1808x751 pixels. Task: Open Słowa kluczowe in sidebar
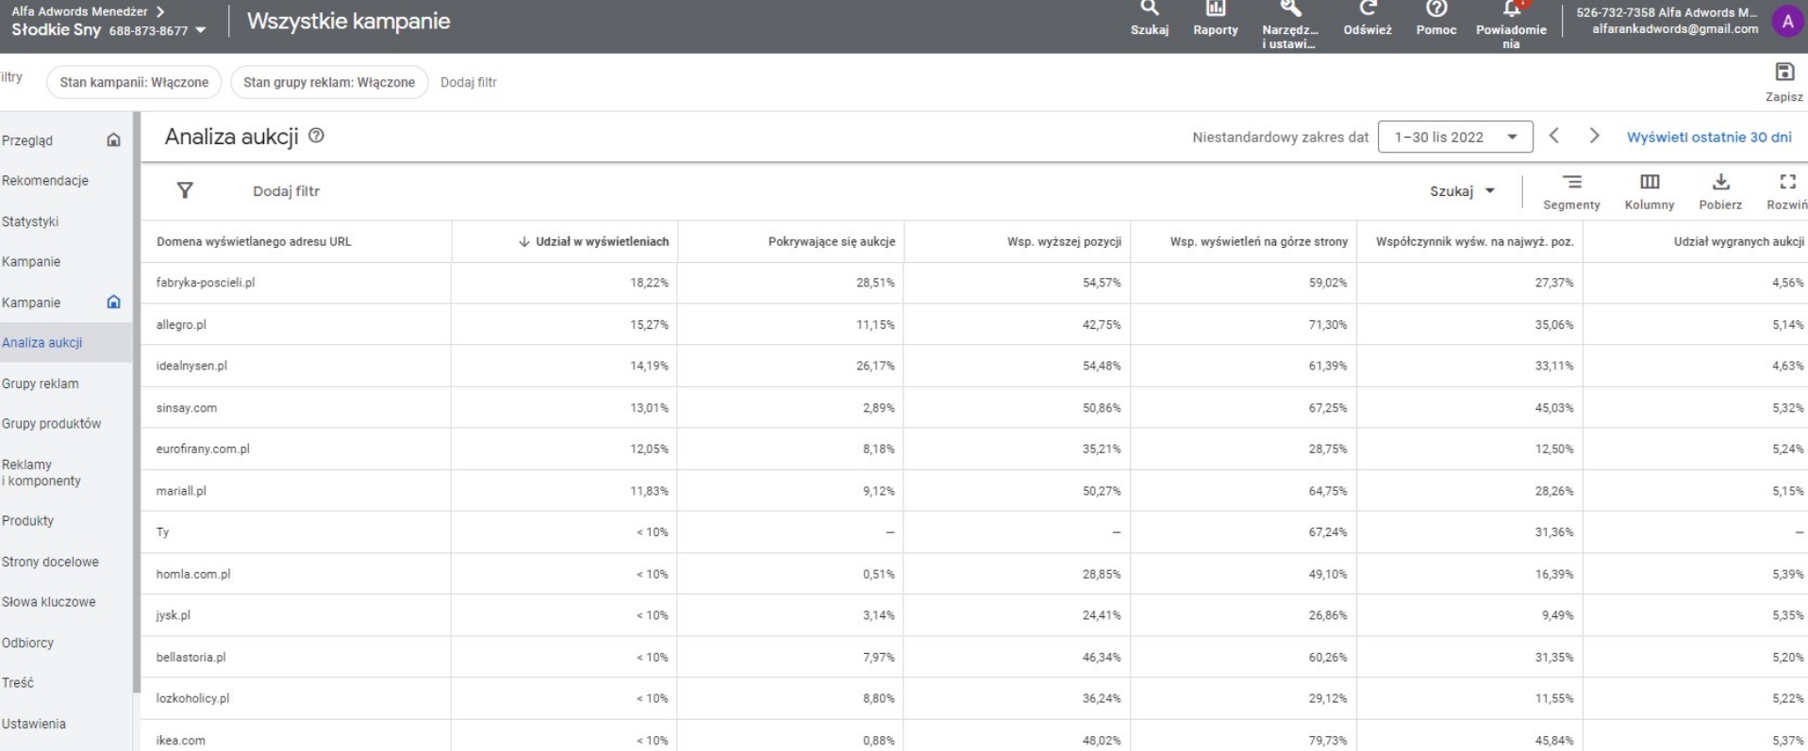click(x=49, y=602)
